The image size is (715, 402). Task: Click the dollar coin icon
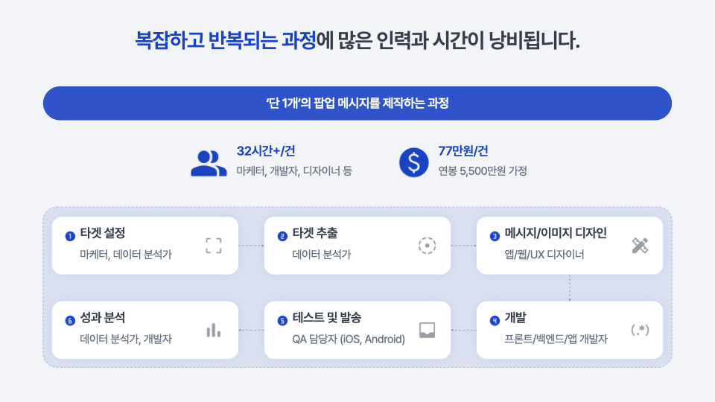[x=414, y=162]
